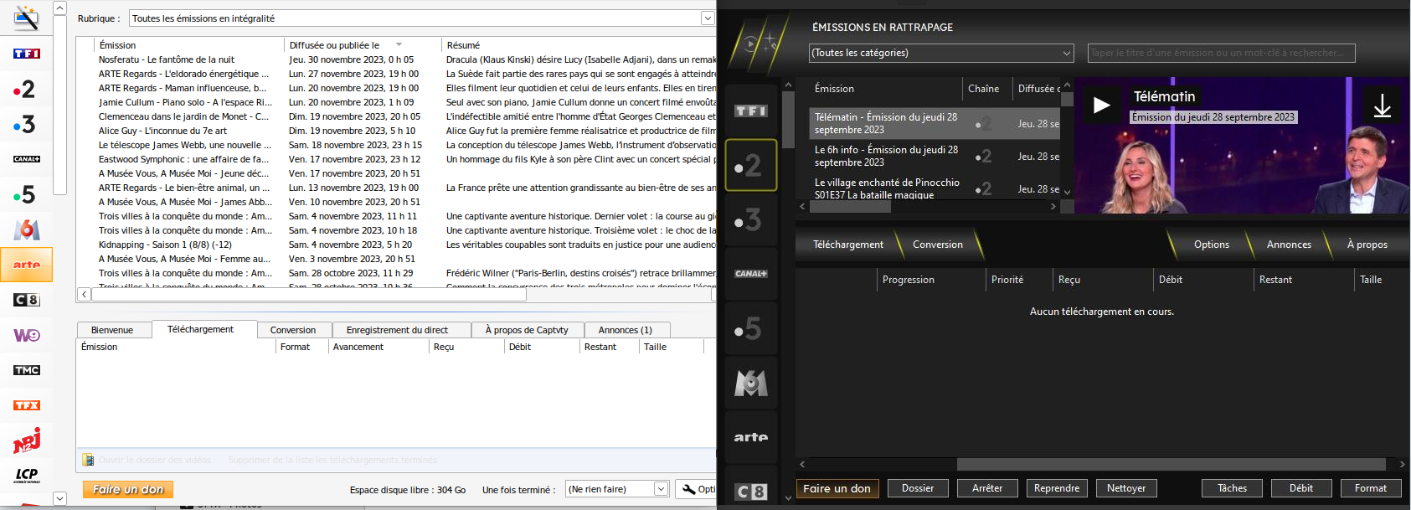Open the "Annonces (1)" tab
1411x510 pixels.
(x=625, y=330)
